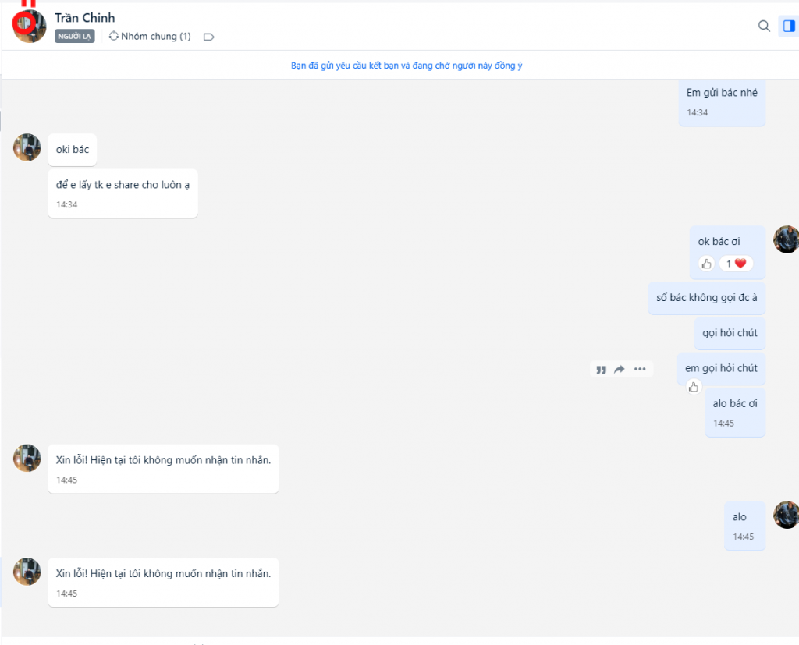Click the contact name Trần Chinh
This screenshot has width=799, height=645.
point(85,18)
